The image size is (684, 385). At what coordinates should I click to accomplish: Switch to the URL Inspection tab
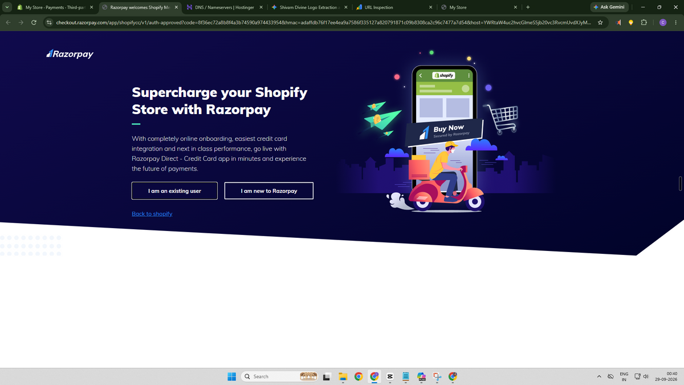click(x=393, y=7)
